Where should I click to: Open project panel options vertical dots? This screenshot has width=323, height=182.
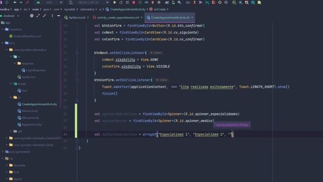coord(52,16)
